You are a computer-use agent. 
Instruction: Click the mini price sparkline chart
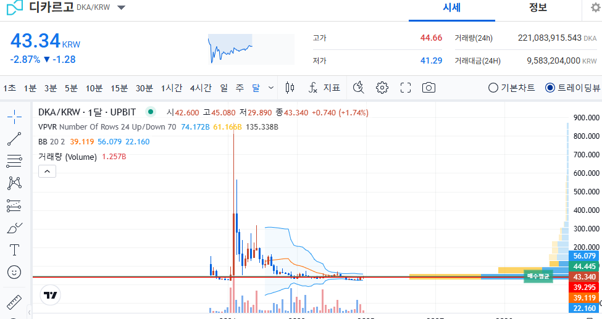click(x=251, y=49)
